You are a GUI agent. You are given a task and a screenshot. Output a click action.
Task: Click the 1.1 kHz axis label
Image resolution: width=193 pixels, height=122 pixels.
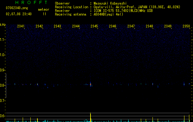2,40
